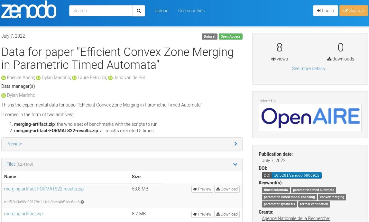
Task: Go to the Upload page
Action: click(161, 11)
